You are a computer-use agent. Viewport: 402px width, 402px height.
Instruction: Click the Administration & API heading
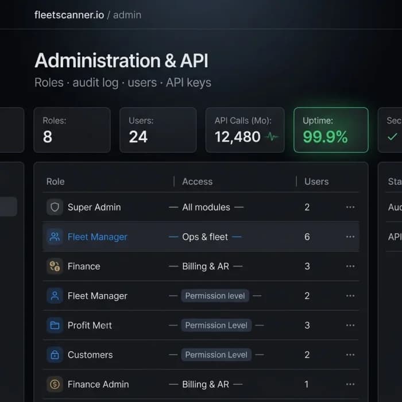coord(121,60)
